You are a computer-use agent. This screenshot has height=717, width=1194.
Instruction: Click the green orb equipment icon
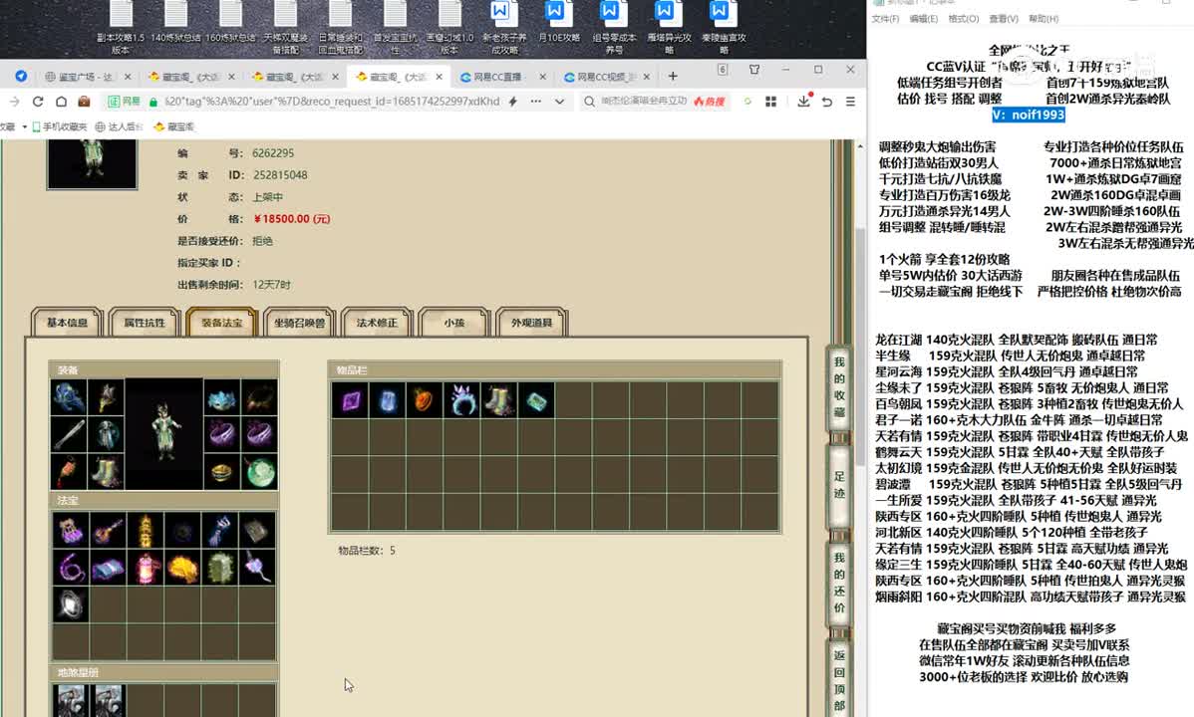(x=260, y=472)
